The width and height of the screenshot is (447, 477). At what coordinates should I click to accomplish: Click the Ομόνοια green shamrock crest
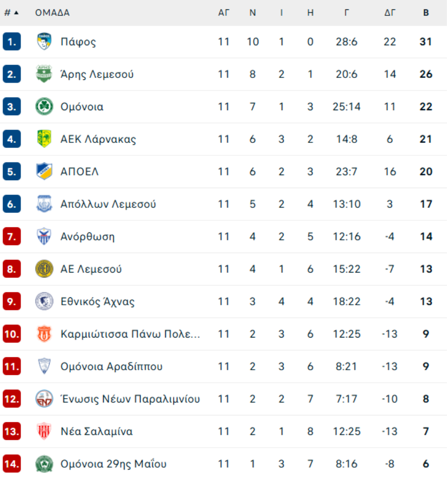[44, 107]
